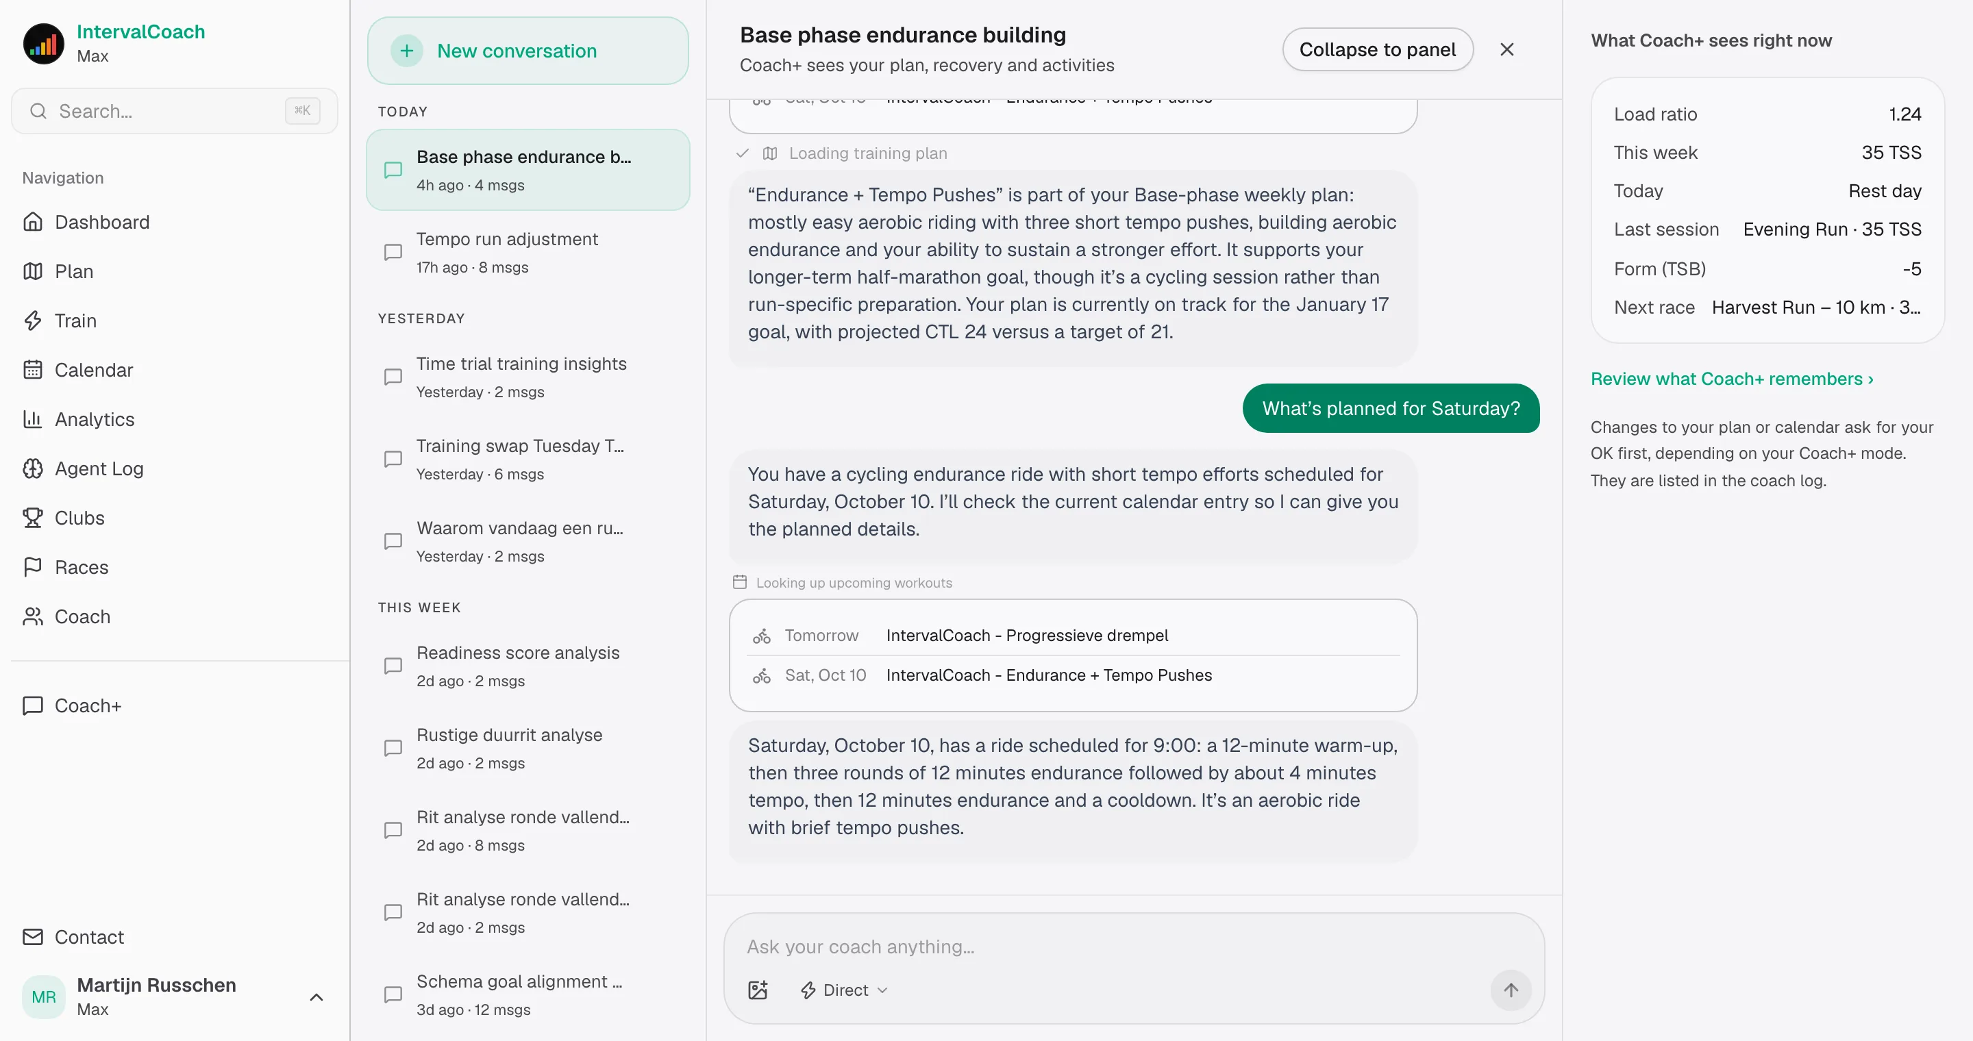Open the Direct mode dropdown

pos(844,990)
